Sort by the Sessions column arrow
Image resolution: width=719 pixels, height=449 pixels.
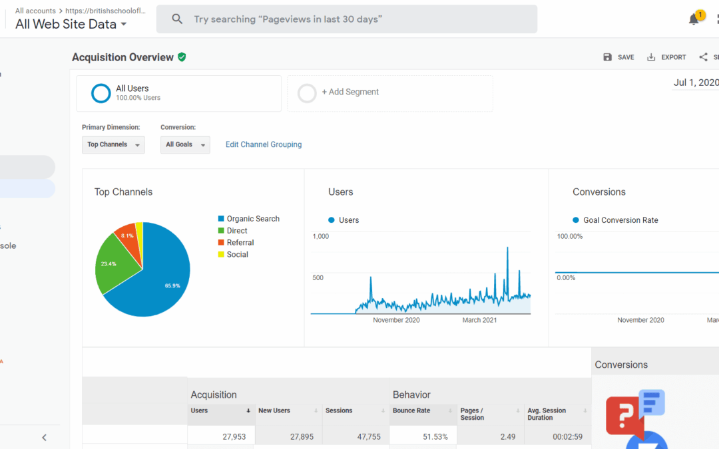[x=383, y=411]
